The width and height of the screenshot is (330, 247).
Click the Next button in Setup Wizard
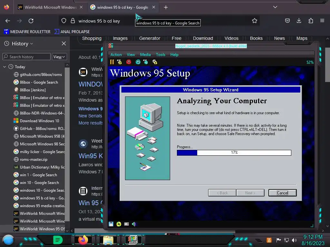pos(250,193)
